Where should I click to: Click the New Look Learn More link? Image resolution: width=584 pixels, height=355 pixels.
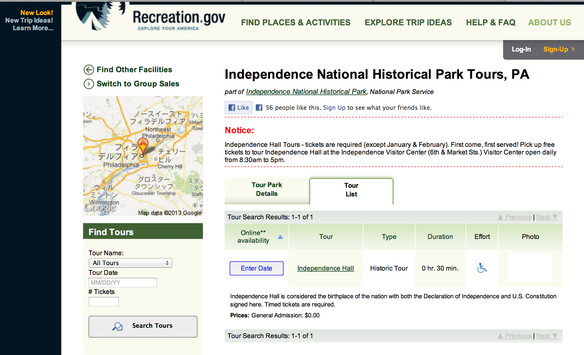coord(29,20)
